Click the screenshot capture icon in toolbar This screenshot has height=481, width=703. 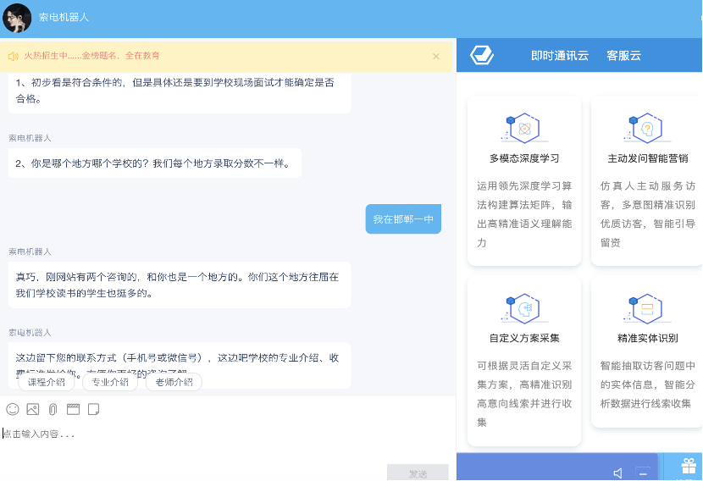coord(73,409)
